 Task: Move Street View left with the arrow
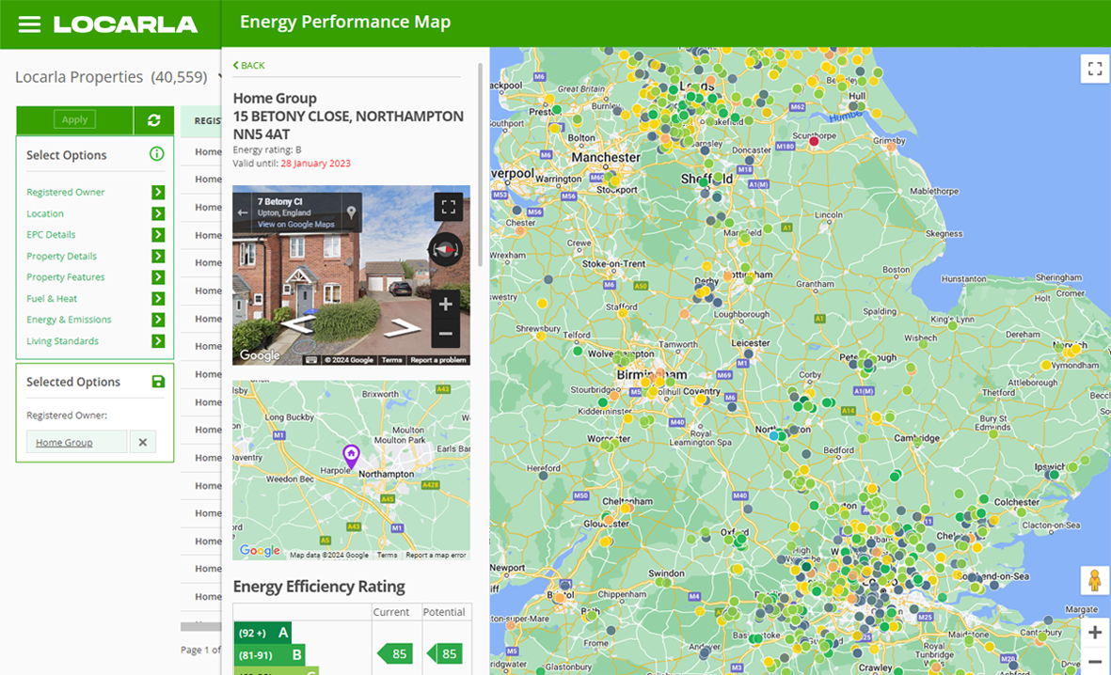pos(297,325)
